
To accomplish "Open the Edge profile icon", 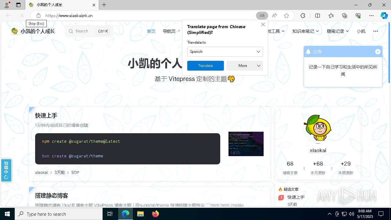I will click(x=7, y=5).
